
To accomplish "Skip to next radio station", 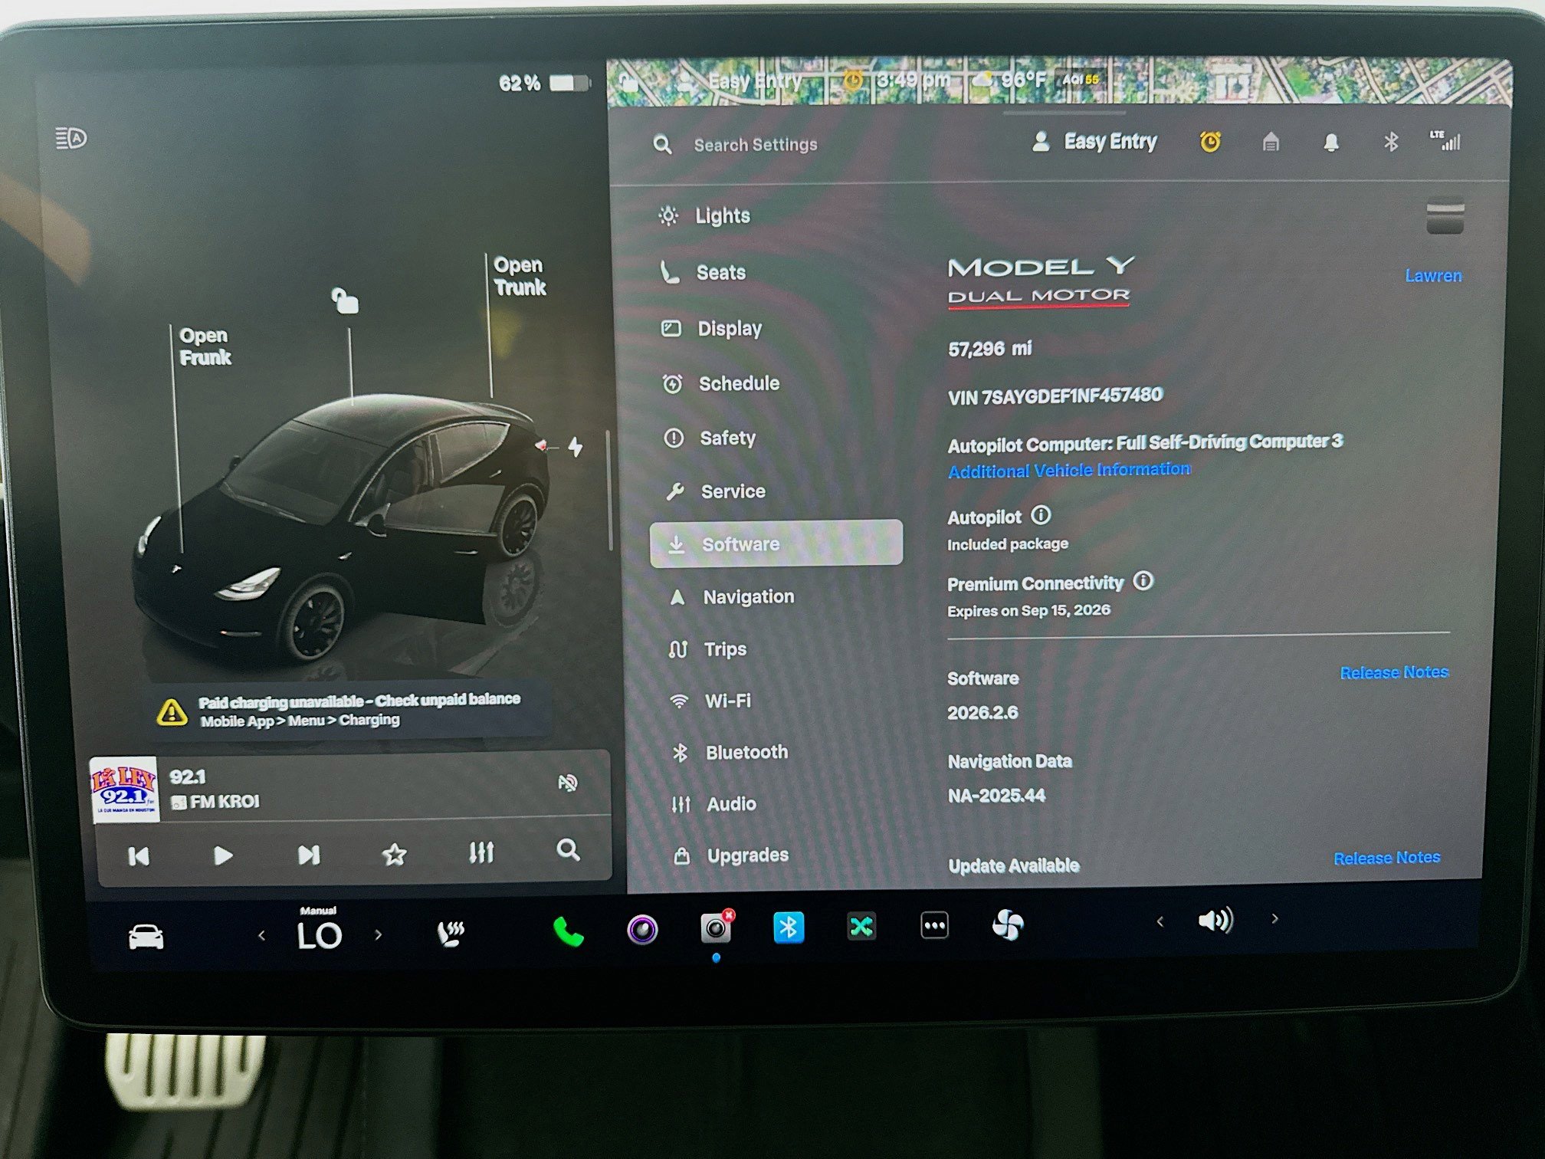I will coord(309,855).
